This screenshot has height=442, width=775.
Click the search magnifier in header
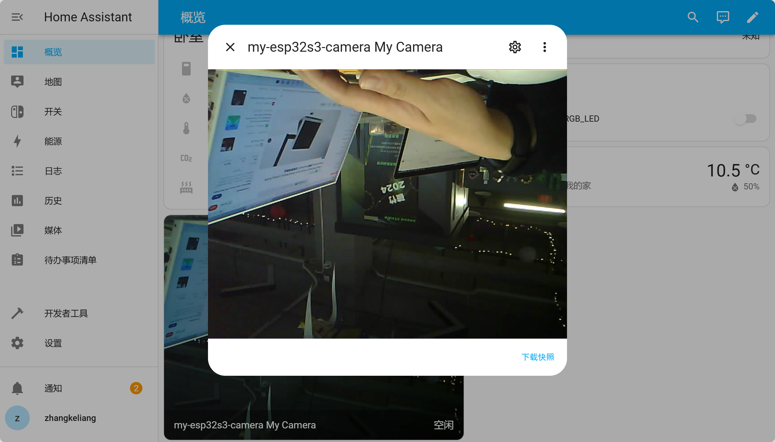click(x=693, y=17)
